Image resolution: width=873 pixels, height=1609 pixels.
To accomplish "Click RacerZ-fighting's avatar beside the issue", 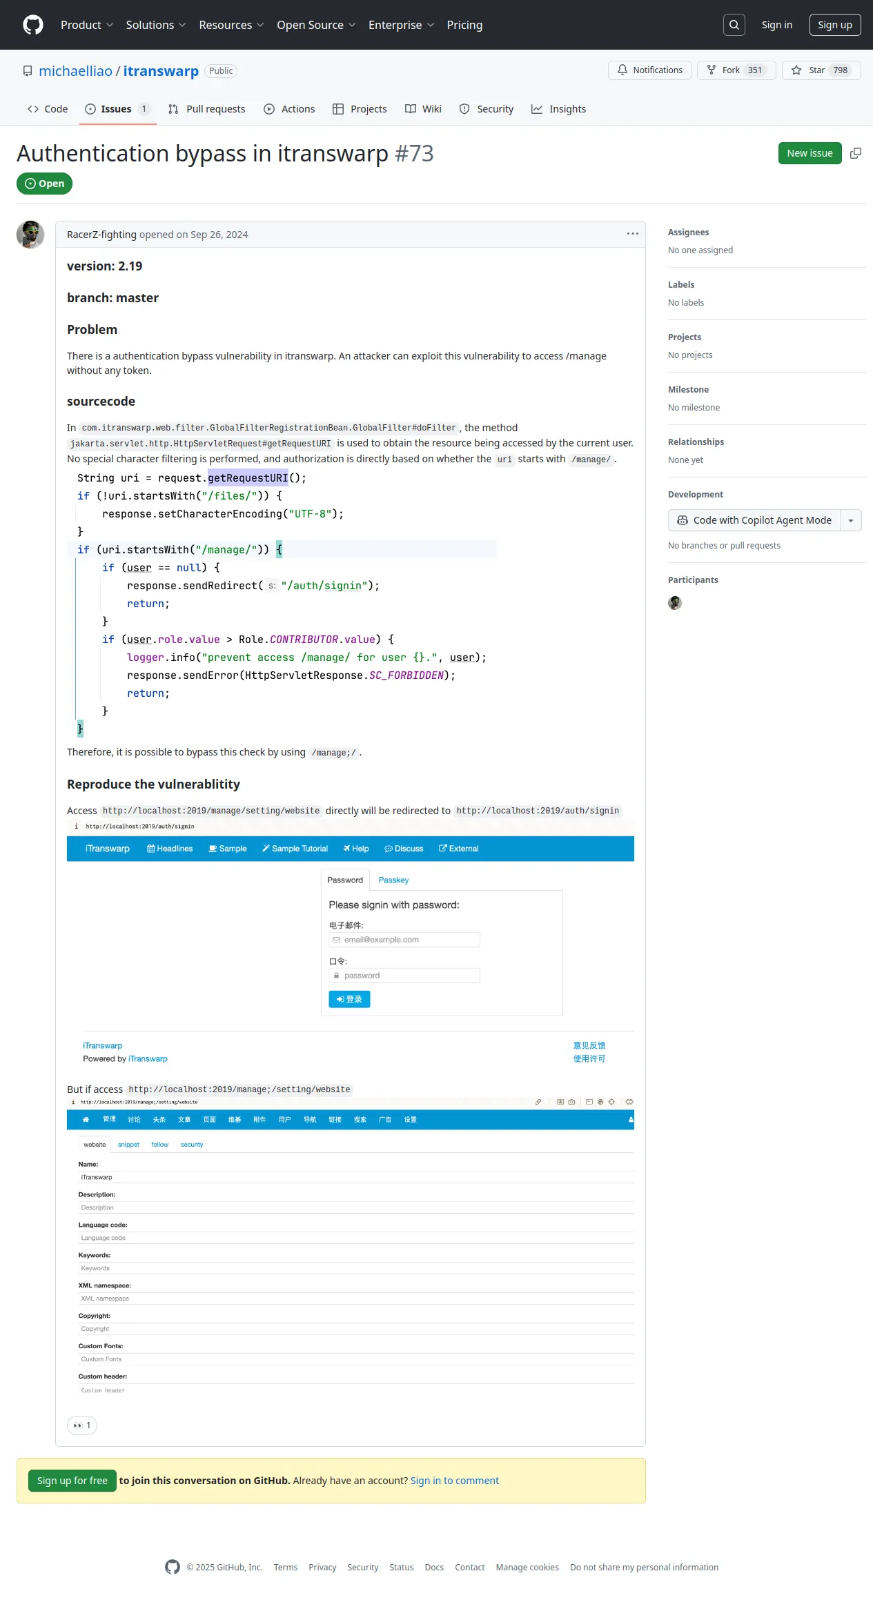I will click(30, 235).
